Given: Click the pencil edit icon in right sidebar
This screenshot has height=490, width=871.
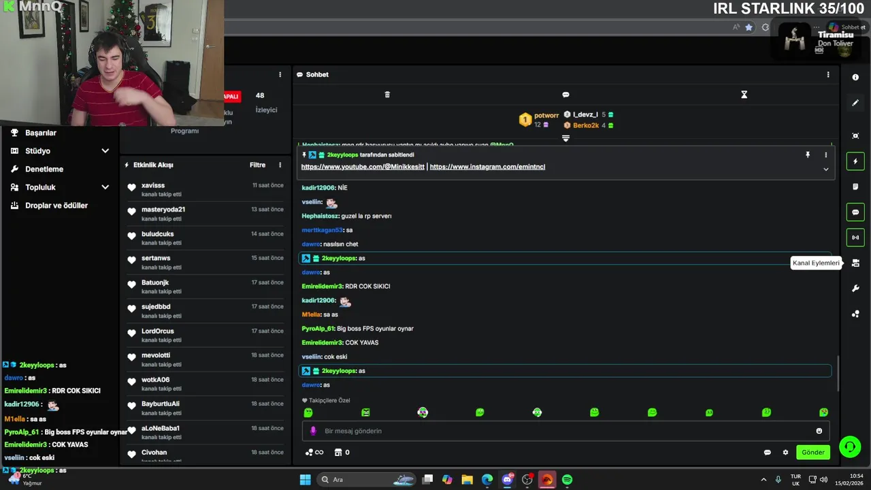Looking at the screenshot, I should pos(855,103).
